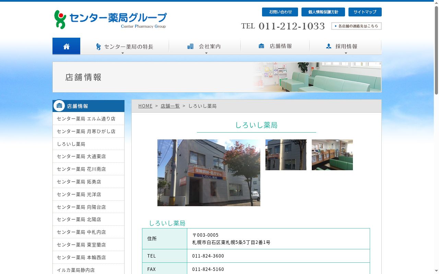Click the postal code 〒003-0005
The height and width of the screenshot is (274, 439).
(205, 235)
